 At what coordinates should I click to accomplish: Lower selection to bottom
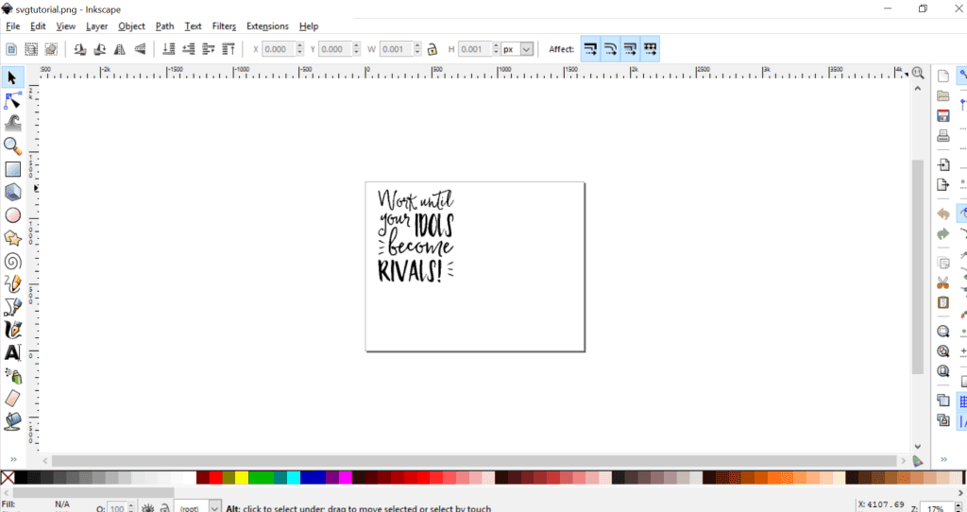(x=169, y=49)
